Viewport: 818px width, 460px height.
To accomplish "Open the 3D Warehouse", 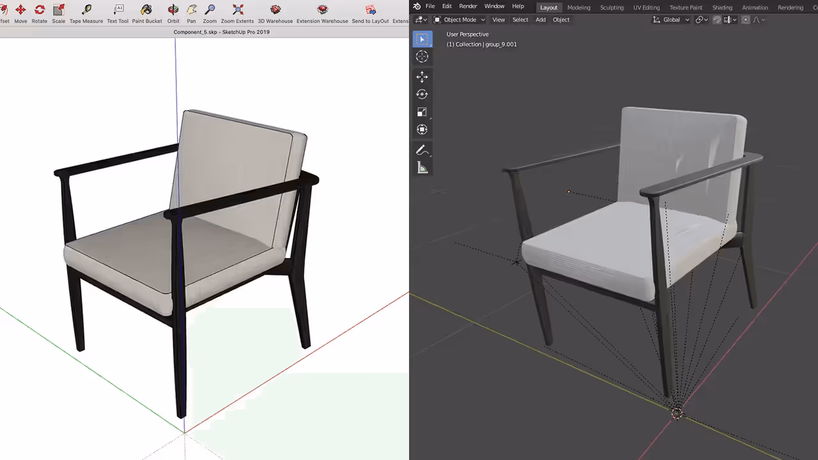I will (x=275, y=13).
